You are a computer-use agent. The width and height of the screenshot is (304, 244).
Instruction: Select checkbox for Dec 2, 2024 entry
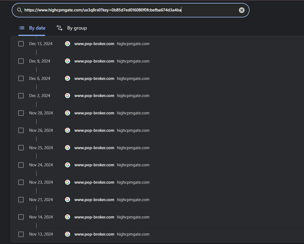tap(21, 96)
